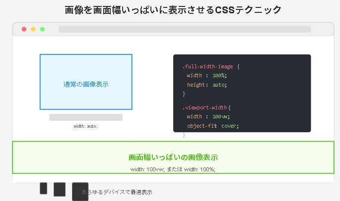Click the 'width: auto;' caption

86,126
